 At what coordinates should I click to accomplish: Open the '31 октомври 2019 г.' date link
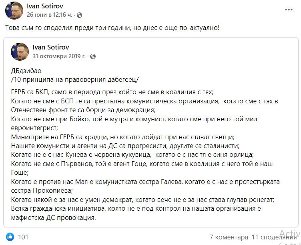pos(59,57)
